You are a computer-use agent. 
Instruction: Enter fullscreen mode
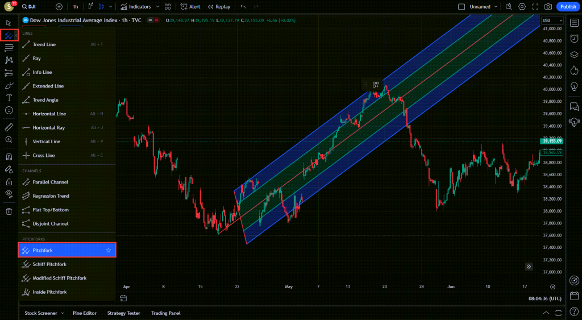[535, 7]
